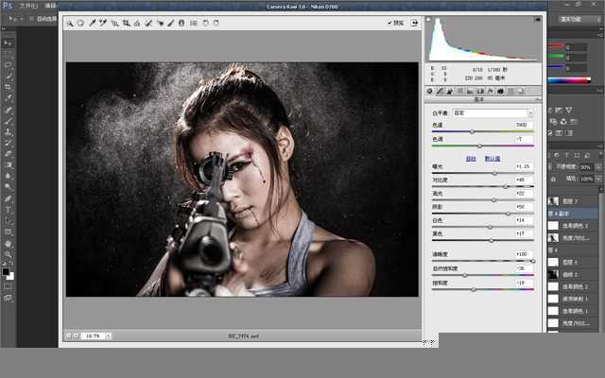This screenshot has height=378, width=605.
Task: Open the Basic (基本) panel tab icon
Action: click(x=430, y=92)
